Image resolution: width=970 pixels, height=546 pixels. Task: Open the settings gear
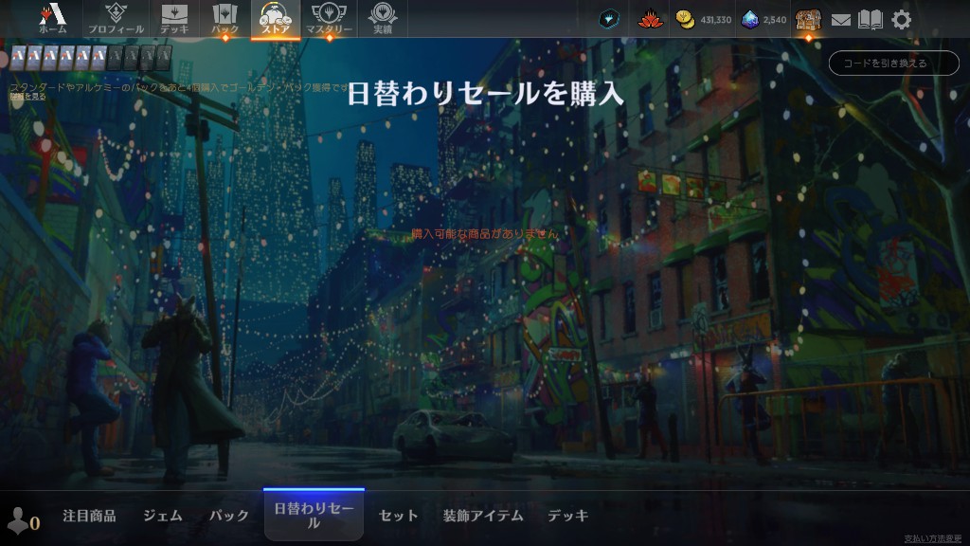coord(901,20)
